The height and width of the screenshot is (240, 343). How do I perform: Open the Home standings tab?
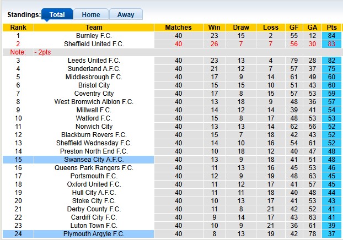[x=91, y=15]
